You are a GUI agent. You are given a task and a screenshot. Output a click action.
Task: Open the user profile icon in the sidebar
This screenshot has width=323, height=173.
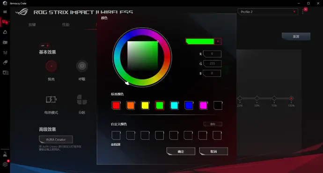[5, 154]
